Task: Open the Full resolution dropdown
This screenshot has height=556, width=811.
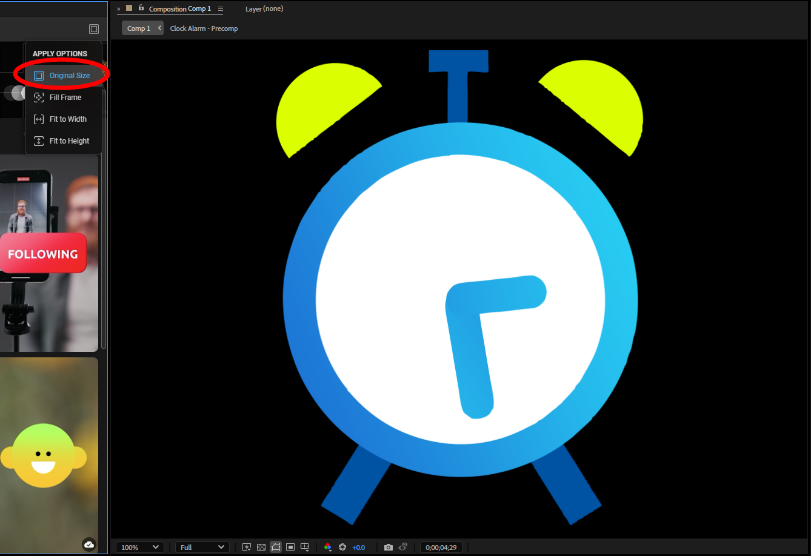Action: pyautogui.click(x=202, y=547)
